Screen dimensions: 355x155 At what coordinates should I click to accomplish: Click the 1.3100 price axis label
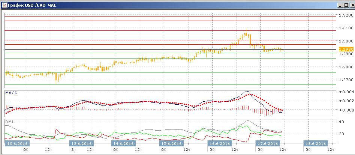point(346,28)
